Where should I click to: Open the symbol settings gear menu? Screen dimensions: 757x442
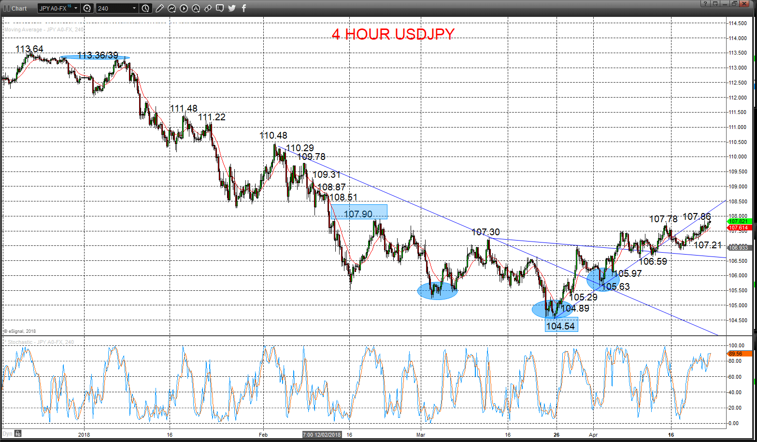(x=87, y=8)
